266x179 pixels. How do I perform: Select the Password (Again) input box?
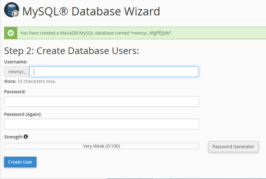click(x=102, y=124)
